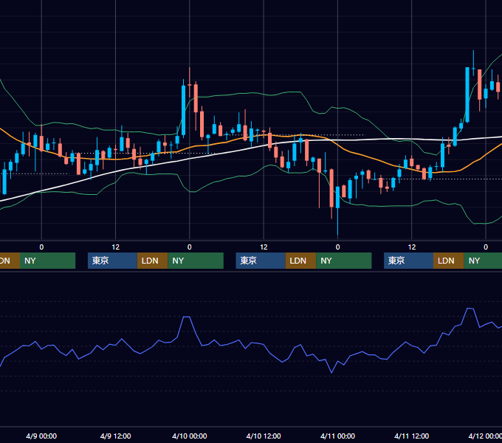
Task: Click the hour tick "12" for 4/9
Action: pyautogui.click(x=116, y=247)
